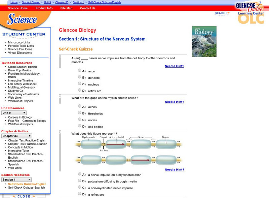Open the Section 1 dropdown
Image resolution: width=269 pixels, height=198 pixels.
pos(16,179)
